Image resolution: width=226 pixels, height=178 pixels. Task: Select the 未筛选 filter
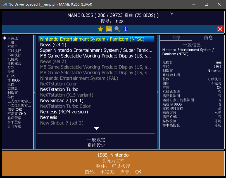pos(13,38)
